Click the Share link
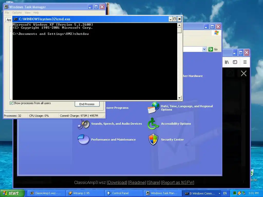263x197 pixels. tap(153, 182)
